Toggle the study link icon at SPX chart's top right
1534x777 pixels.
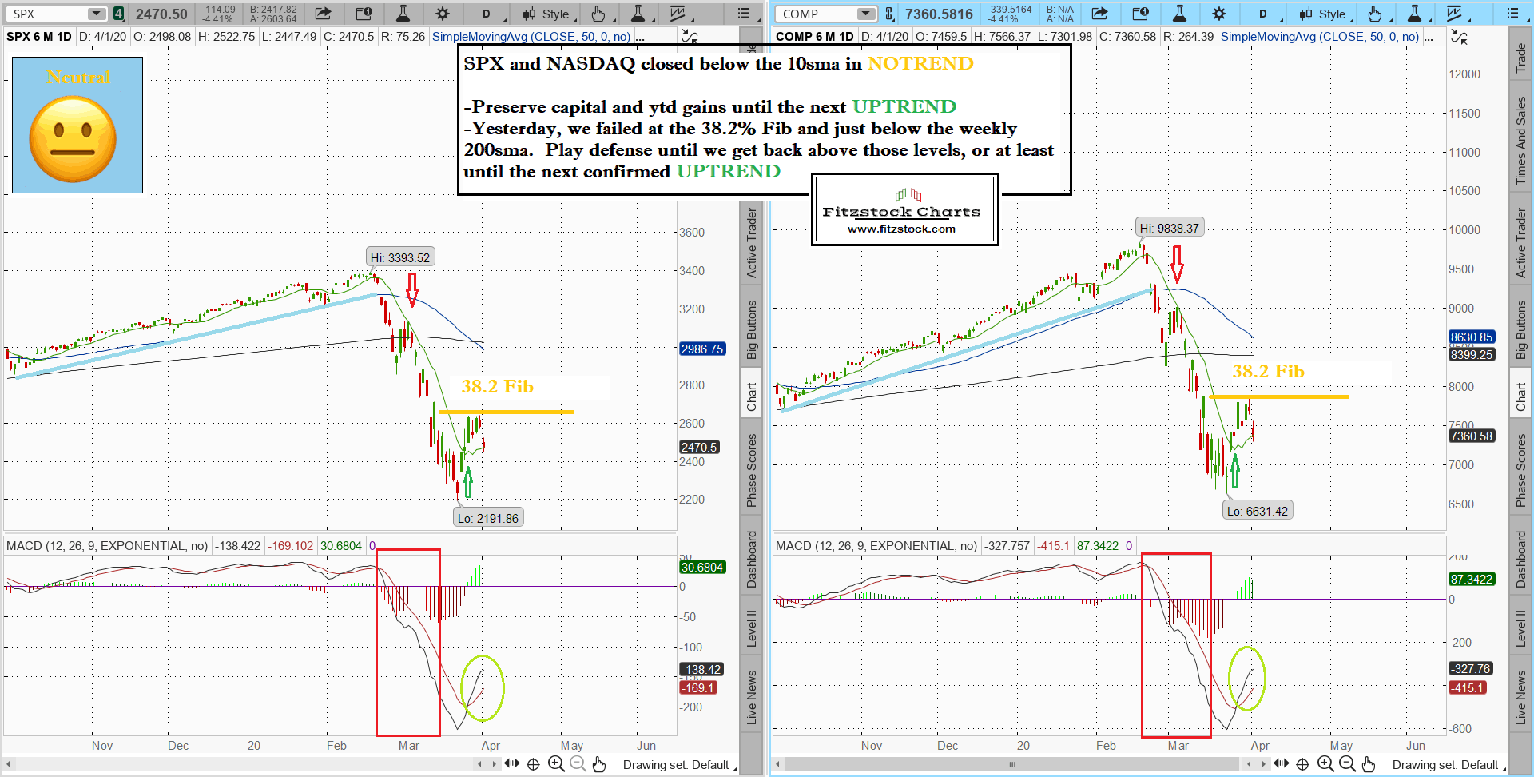pyautogui.click(x=689, y=37)
